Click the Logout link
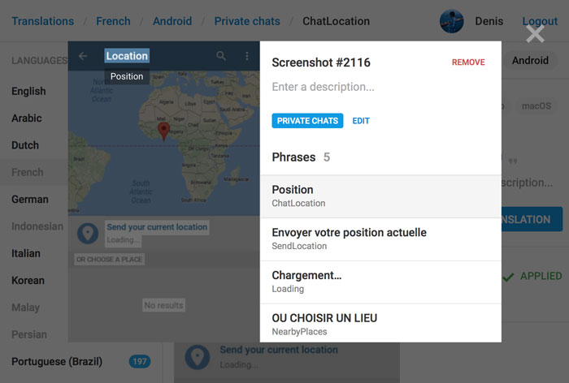The image size is (569, 383). pos(540,21)
